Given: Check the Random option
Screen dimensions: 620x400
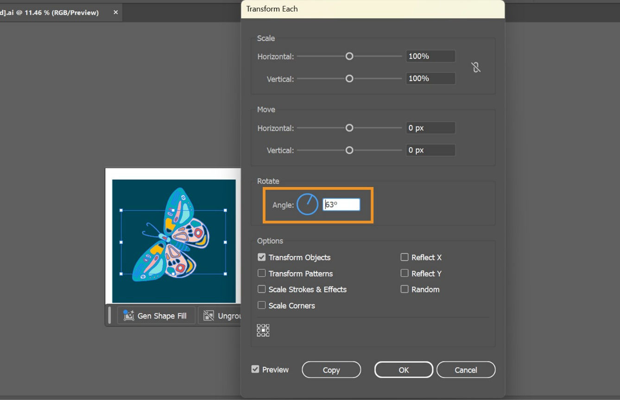Looking at the screenshot, I should coord(404,289).
